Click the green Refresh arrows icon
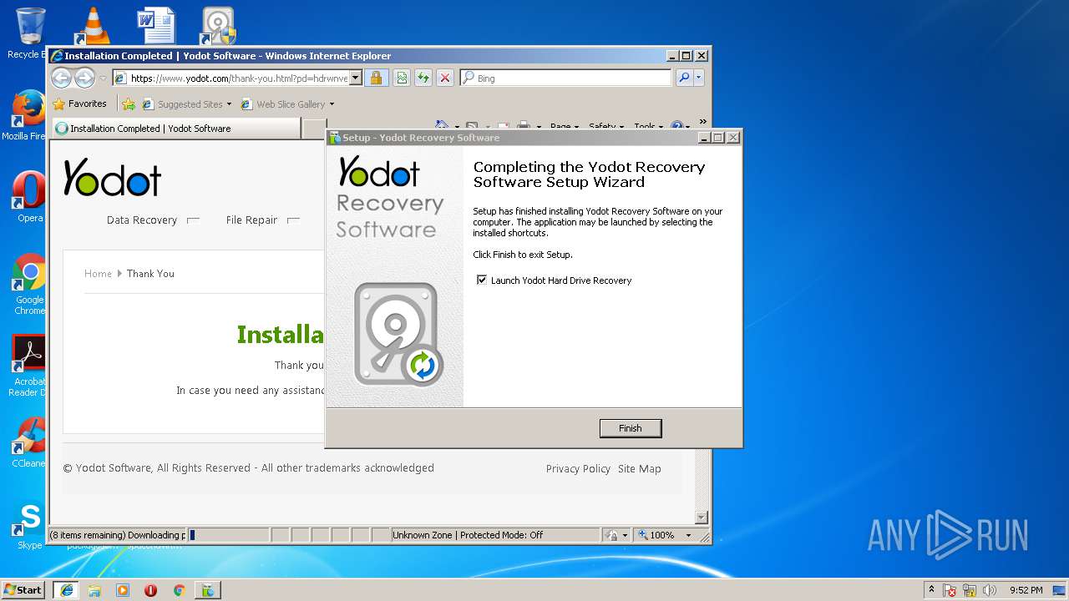The height and width of the screenshot is (601, 1069). coord(423,78)
